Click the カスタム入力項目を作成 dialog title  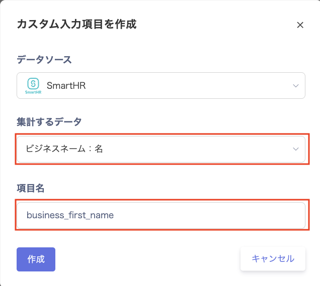pyautogui.click(x=76, y=24)
